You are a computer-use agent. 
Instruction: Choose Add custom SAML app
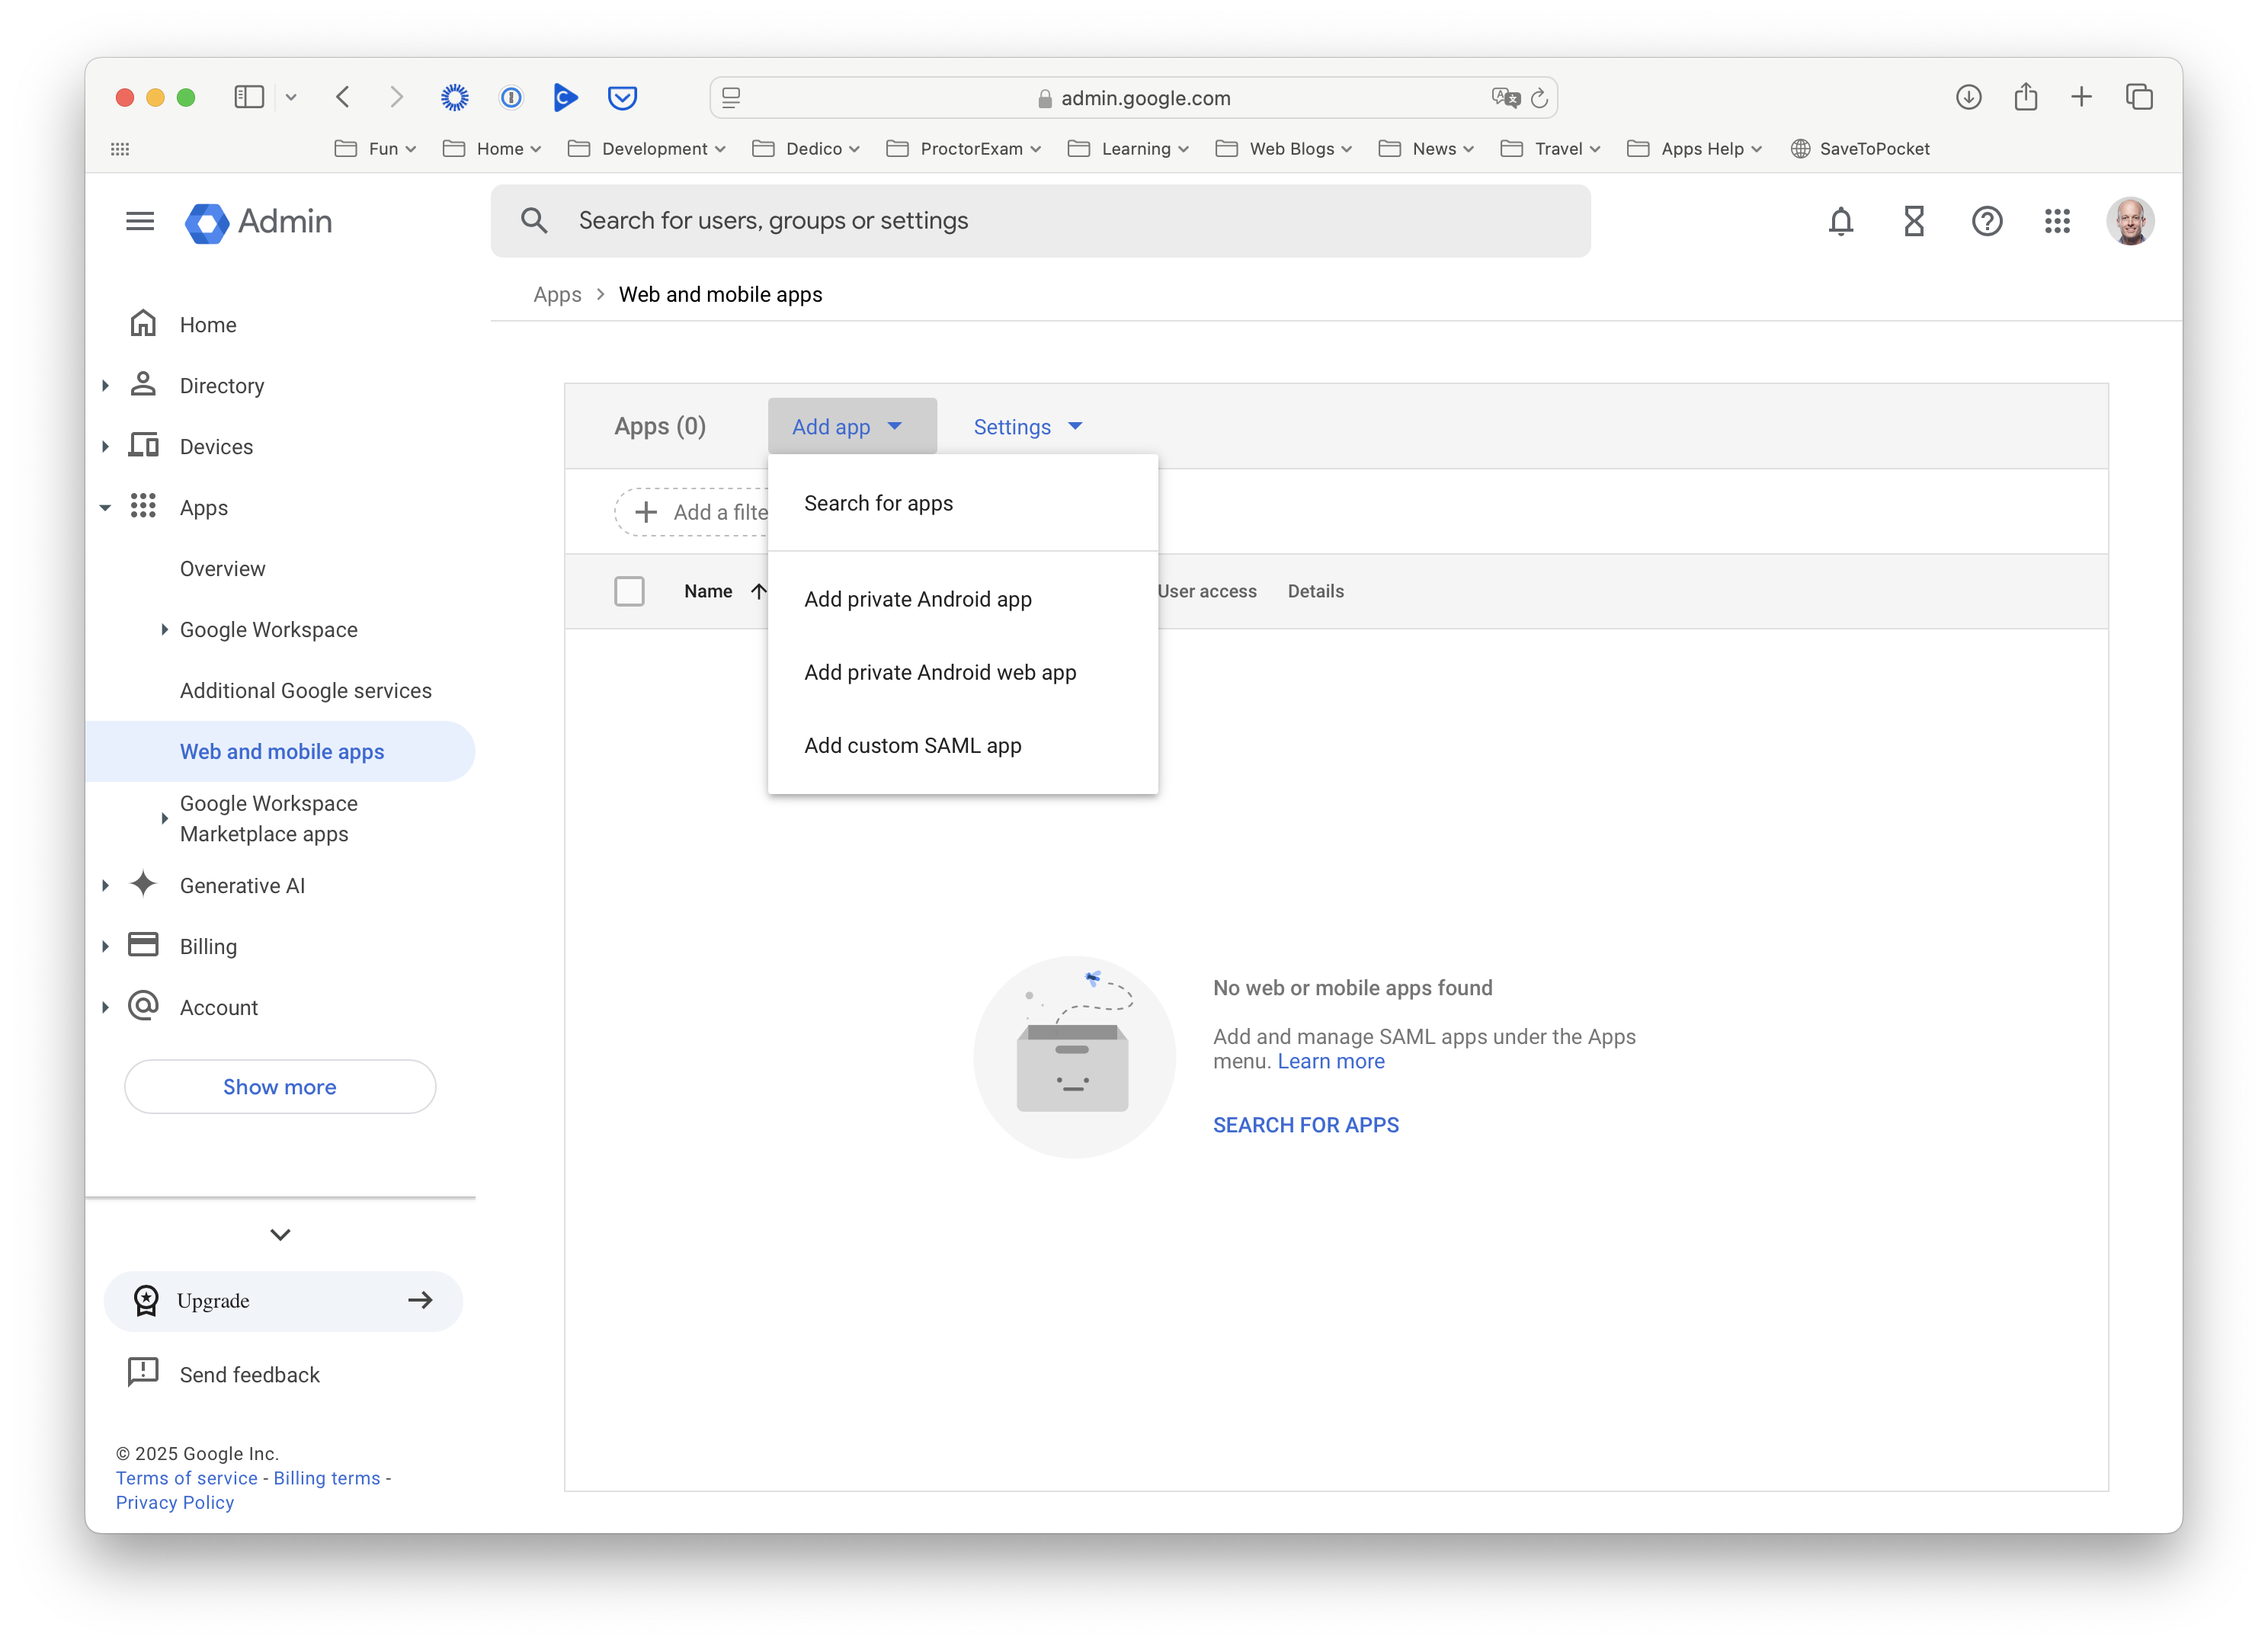pyautogui.click(x=963, y=745)
